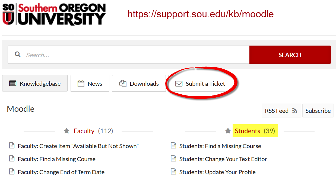This screenshot has height=179, width=336.
Task: Select the Knowledgebase list icon
Action: pyautogui.click(x=12, y=83)
